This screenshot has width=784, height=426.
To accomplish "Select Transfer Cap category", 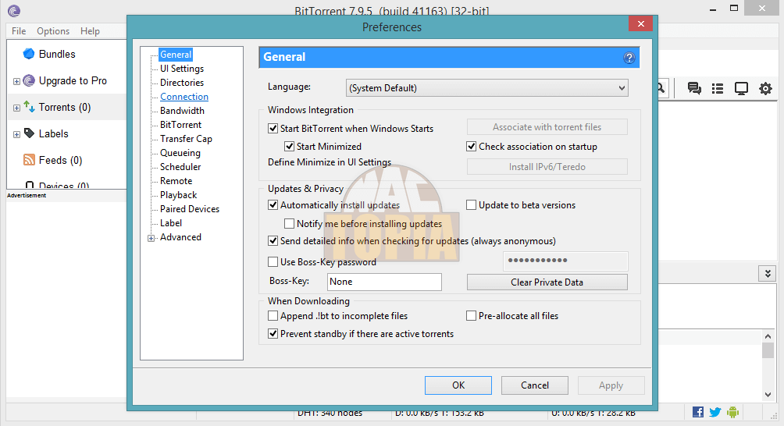I will pos(186,138).
